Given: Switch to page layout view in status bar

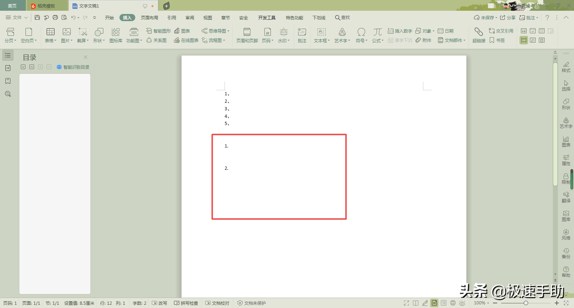Looking at the screenshot, I should click(x=434, y=303).
